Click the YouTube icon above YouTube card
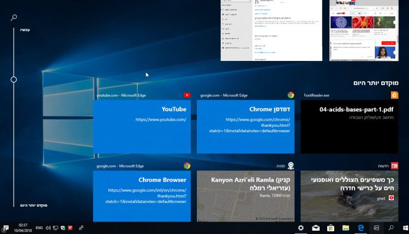This screenshot has height=234, width=409. (x=187, y=95)
